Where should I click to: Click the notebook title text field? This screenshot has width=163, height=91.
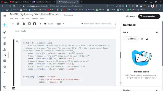pos(36,14)
